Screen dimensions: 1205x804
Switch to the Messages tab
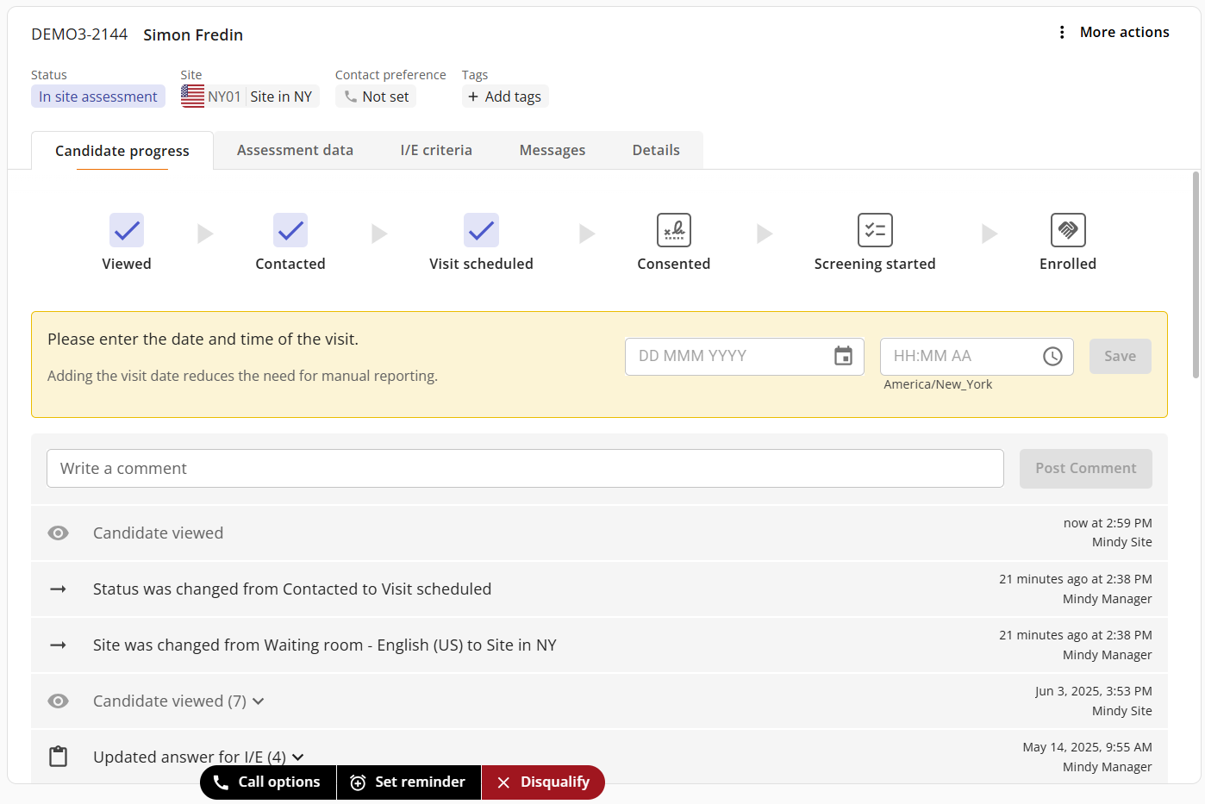553,150
